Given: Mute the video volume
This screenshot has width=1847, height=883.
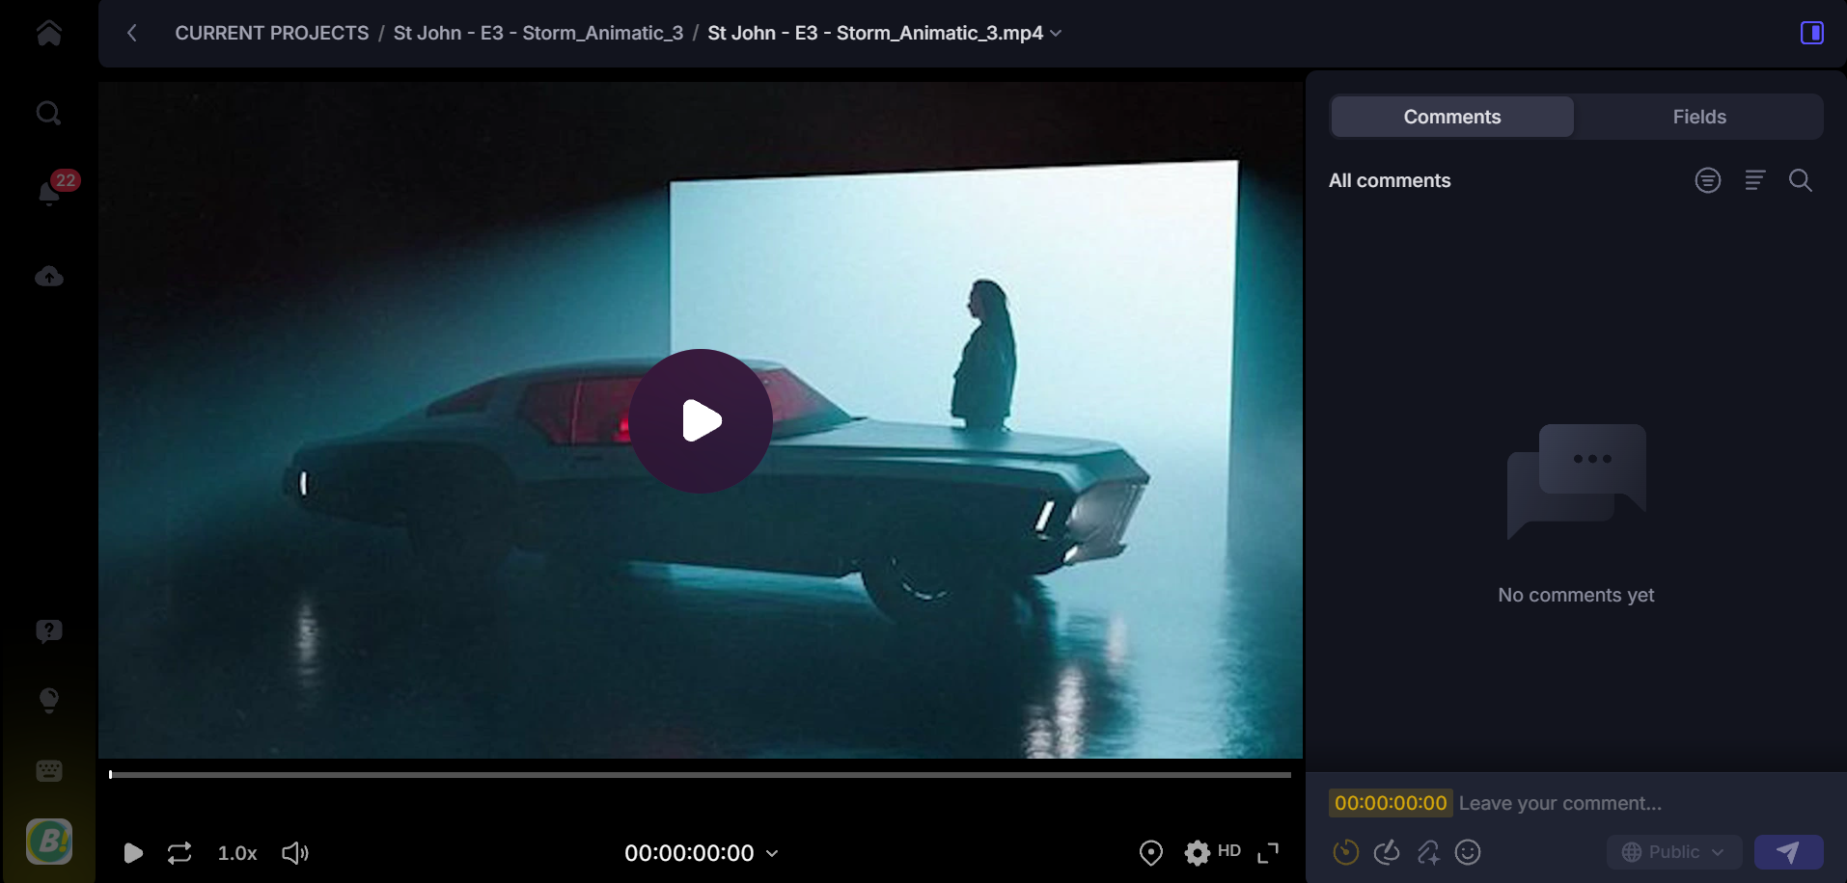Looking at the screenshot, I should tap(295, 853).
